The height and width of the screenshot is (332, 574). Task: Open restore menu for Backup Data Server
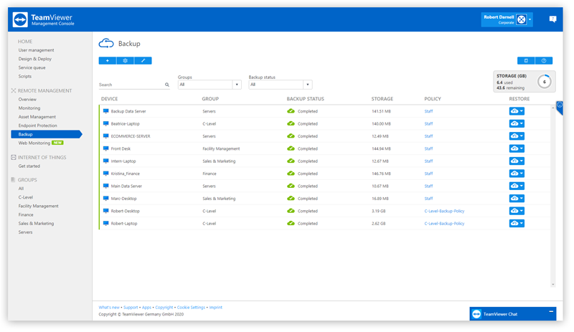pyautogui.click(x=517, y=111)
